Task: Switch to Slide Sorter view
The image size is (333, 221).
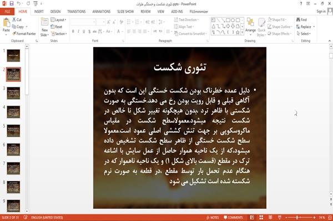Action: click(x=261, y=217)
